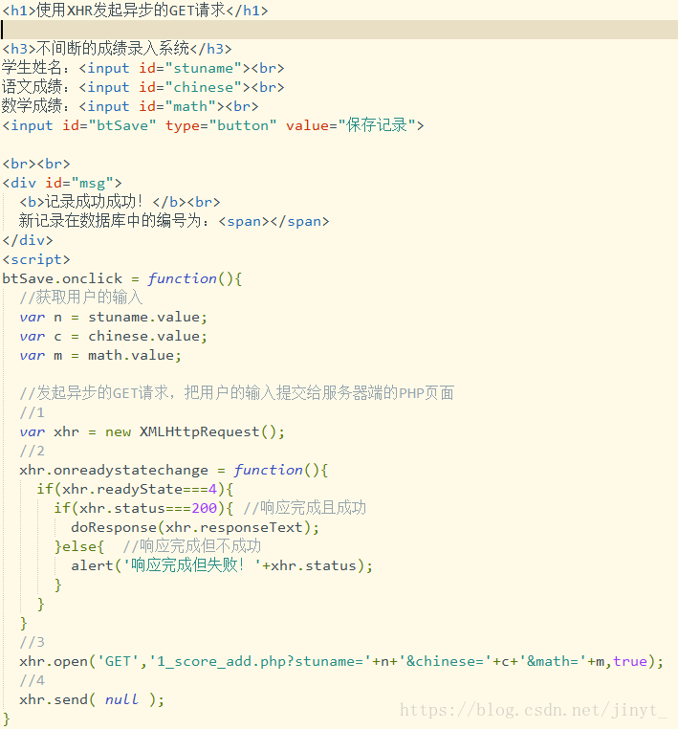678x729 pixels.
Task: Click the 'new XMLHttpRequest()' line
Action: pyautogui.click(x=151, y=431)
